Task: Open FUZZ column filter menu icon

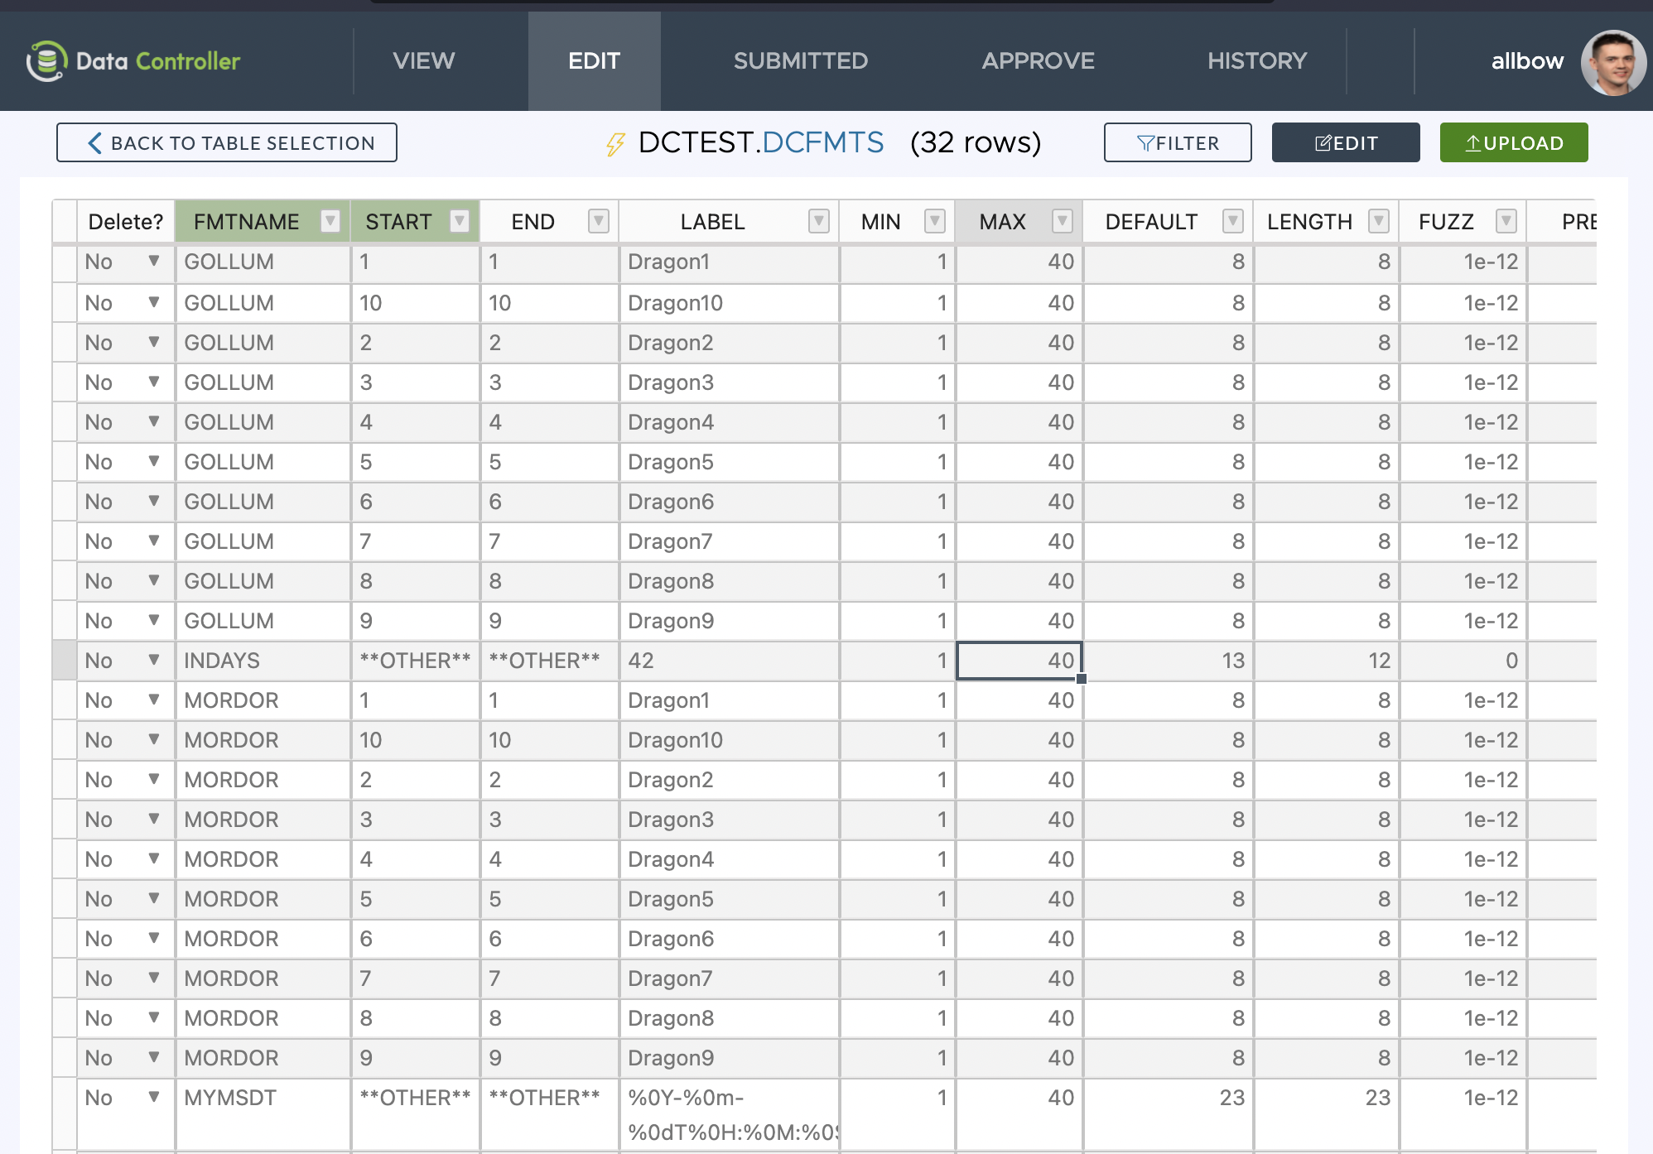Action: coord(1506,221)
